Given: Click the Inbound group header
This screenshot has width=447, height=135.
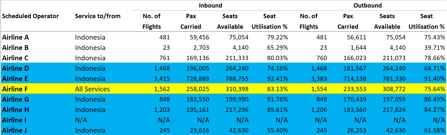Looking at the screenshot, I should 210,5.
